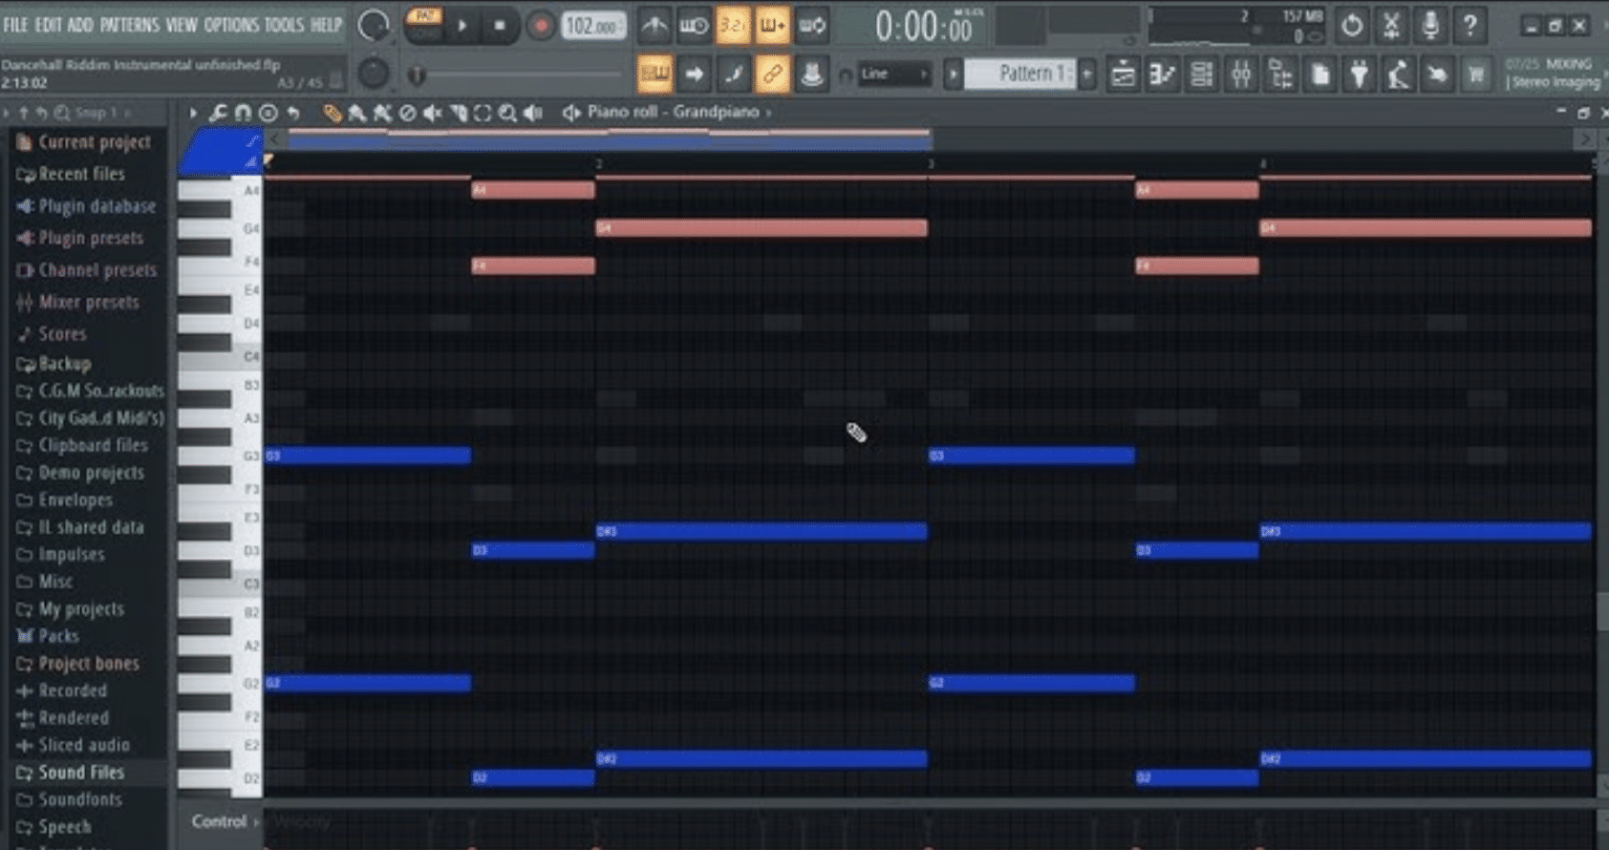Open the Playlist view icon
The image size is (1609, 850).
point(1123,74)
